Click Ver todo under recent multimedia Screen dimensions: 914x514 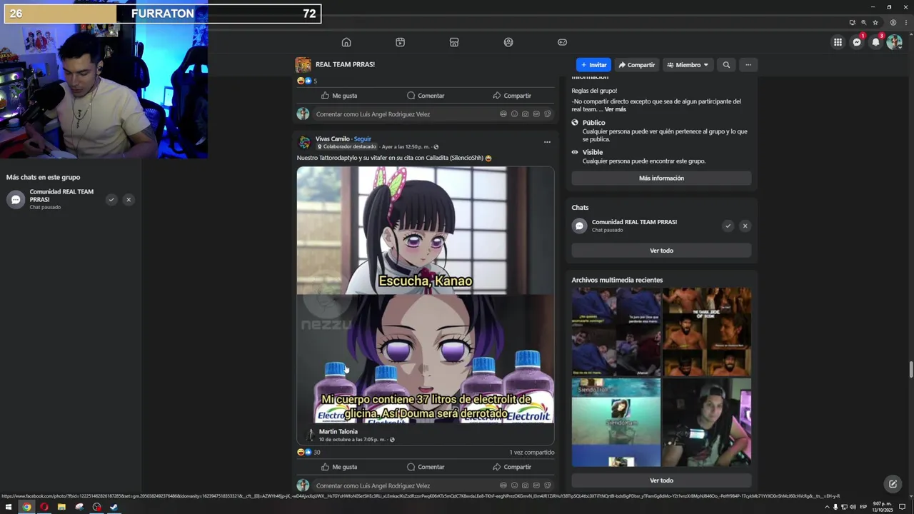tap(661, 480)
